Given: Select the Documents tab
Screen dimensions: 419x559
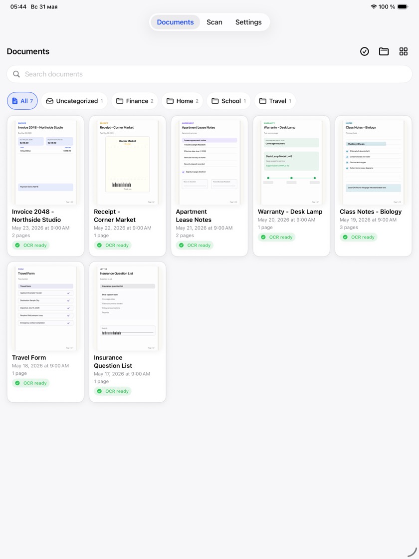Looking at the screenshot, I should (x=175, y=22).
